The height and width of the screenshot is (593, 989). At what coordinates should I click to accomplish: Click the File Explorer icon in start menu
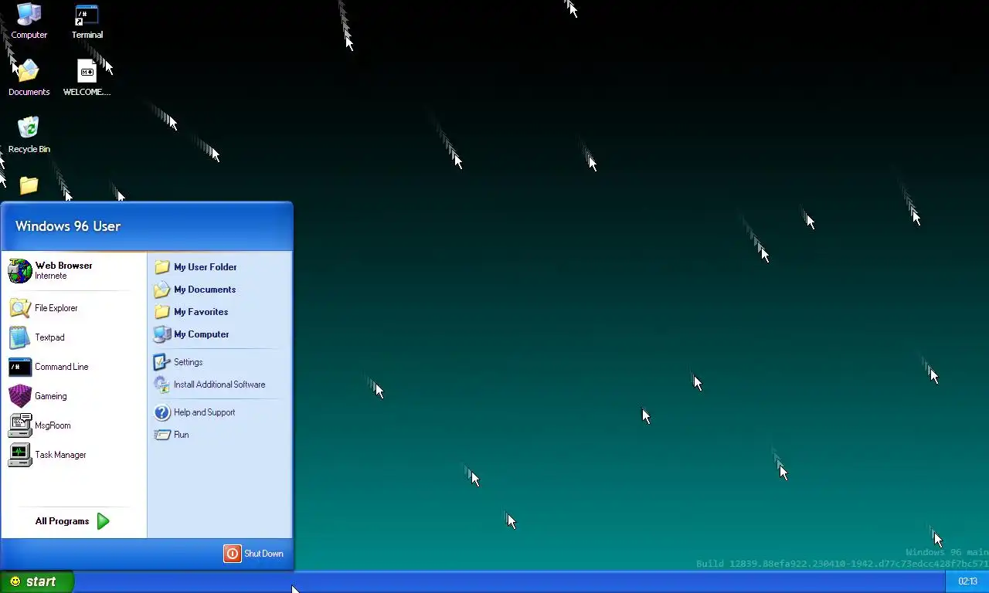point(20,308)
